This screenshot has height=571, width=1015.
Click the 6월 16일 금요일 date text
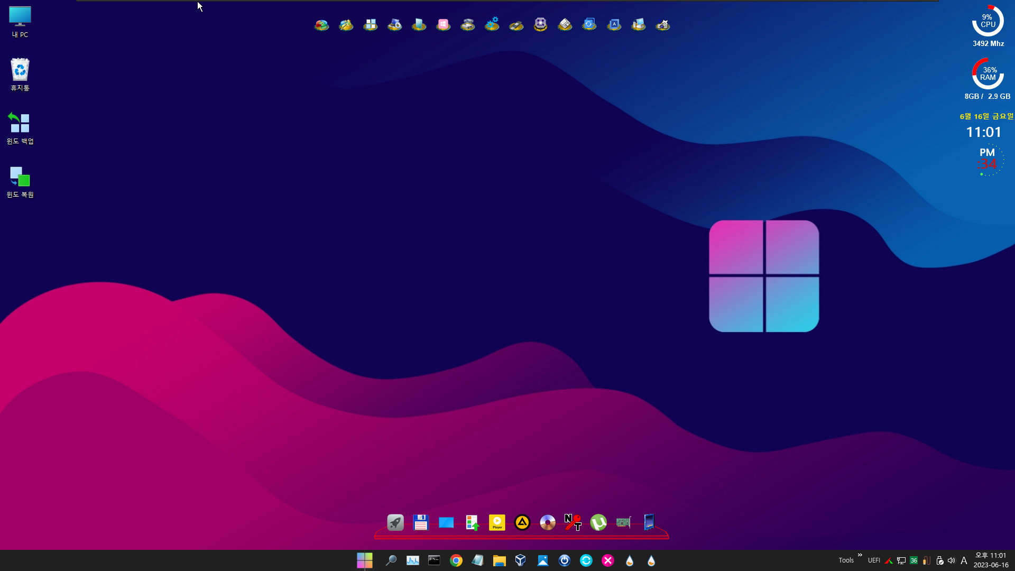[986, 116]
